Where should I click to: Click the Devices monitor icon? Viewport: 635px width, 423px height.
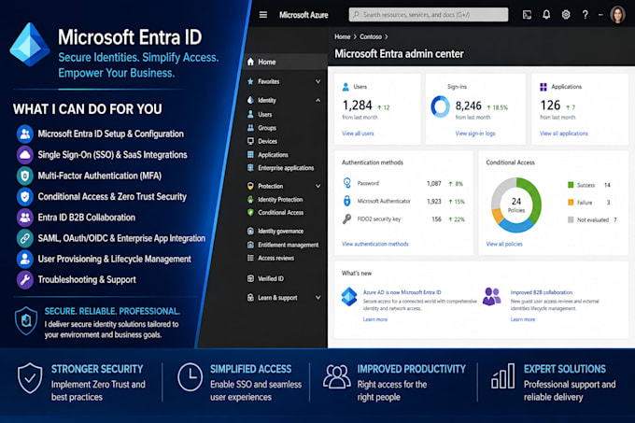coord(250,141)
